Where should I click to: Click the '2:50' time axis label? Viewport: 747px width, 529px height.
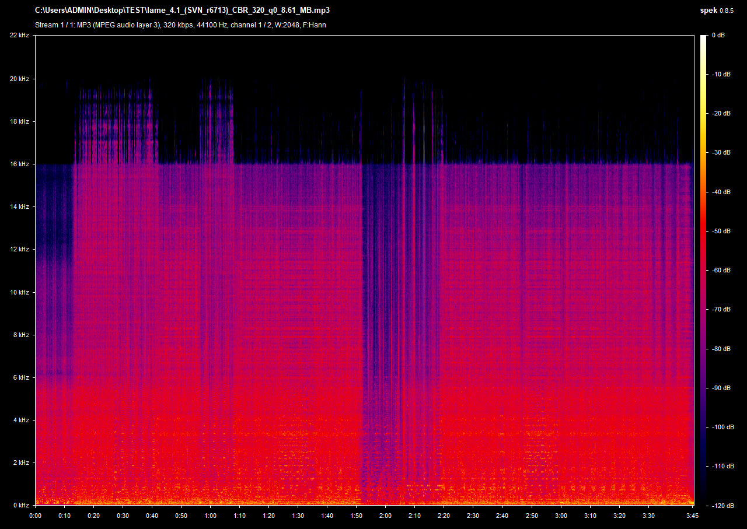(x=532, y=516)
